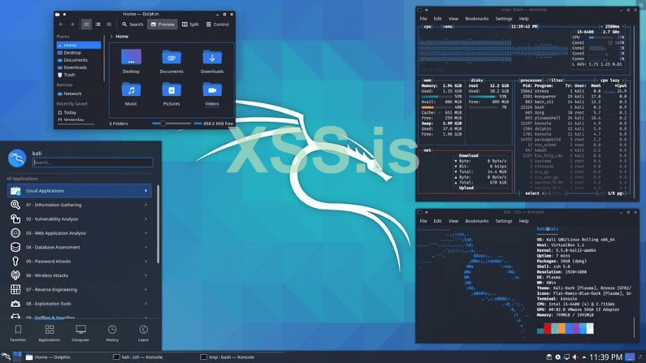This screenshot has height=363, width=646.
Task: Go back in Dolphin's toolbar
Action: point(61,24)
